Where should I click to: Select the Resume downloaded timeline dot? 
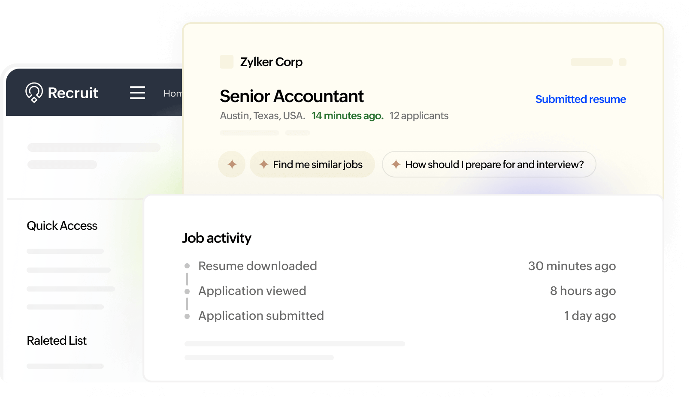tap(187, 266)
